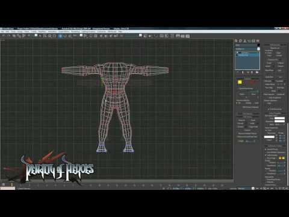Click the object name field
289x217 pixels.
(x=246, y=45)
